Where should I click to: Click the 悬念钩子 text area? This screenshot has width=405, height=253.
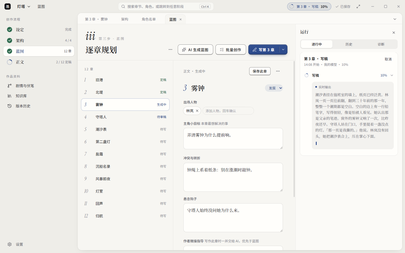(233, 218)
